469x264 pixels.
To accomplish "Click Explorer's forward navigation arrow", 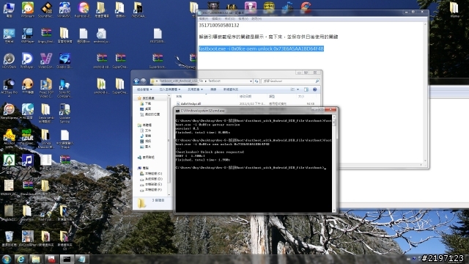I will (144, 81).
